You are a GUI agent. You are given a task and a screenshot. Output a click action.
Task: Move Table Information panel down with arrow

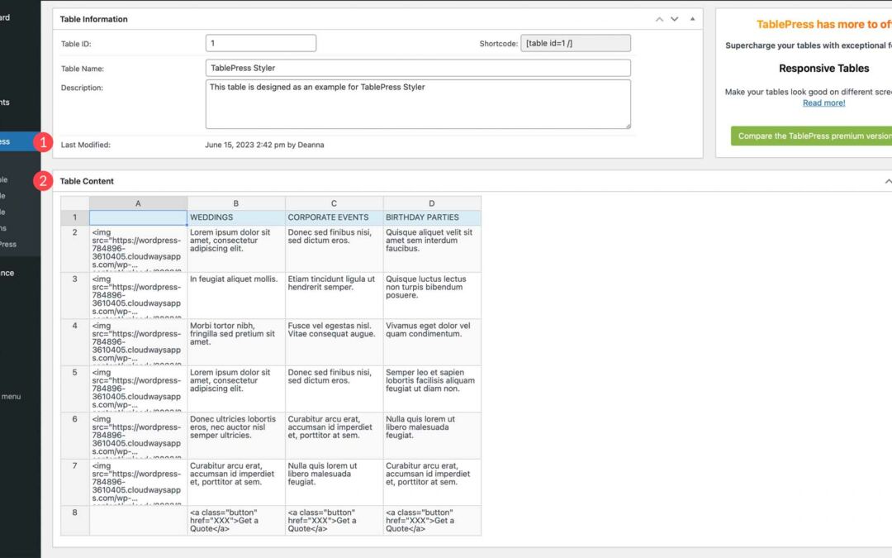click(674, 19)
